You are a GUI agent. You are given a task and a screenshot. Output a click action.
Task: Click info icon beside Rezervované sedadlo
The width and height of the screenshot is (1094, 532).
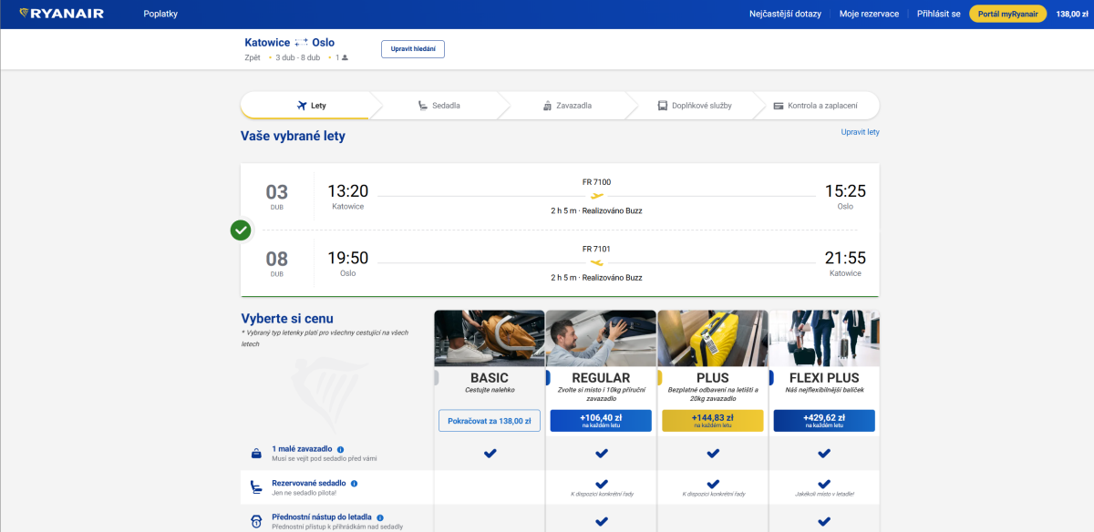(x=354, y=484)
